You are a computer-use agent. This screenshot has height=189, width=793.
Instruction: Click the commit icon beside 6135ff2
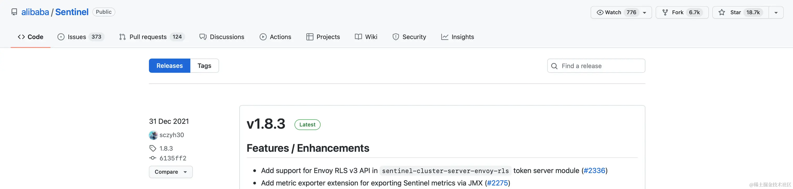pyautogui.click(x=153, y=158)
